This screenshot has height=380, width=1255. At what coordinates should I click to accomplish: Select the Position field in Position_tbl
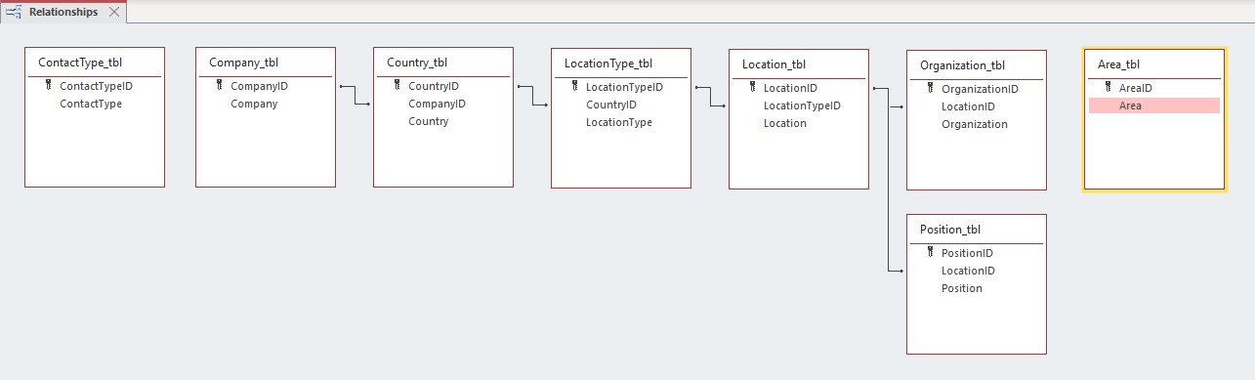click(962, 288)
